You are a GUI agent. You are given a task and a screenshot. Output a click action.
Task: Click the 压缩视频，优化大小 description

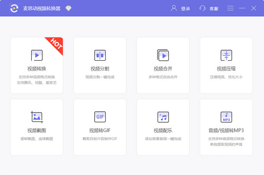point(226,77)
